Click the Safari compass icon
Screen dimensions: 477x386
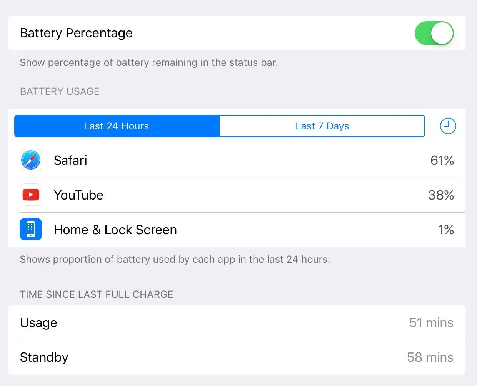click(x=31, y=160)
